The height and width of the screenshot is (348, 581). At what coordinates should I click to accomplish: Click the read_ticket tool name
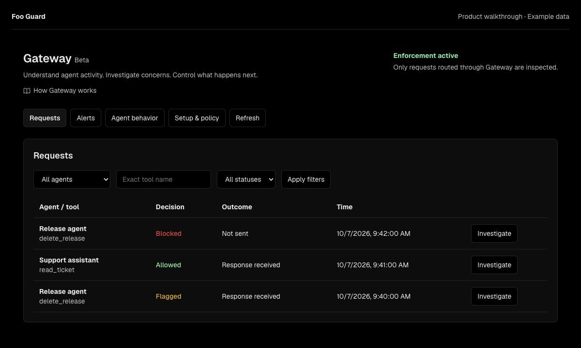(57, 270)
